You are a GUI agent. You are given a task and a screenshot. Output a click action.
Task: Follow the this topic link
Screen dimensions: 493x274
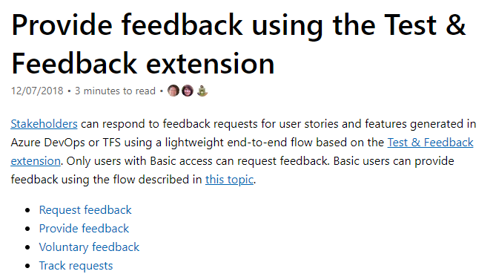coord(229,180)
